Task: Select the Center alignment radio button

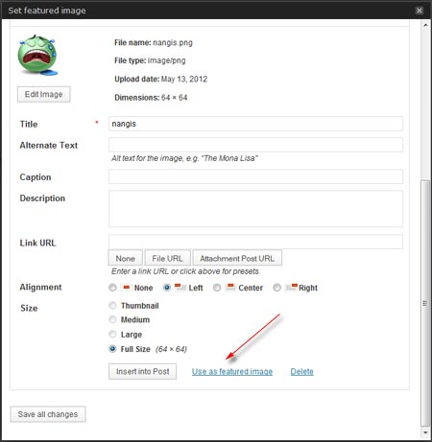Action: pyautogui.click(x=217, y=288)
